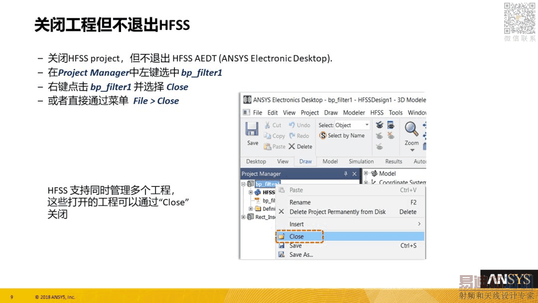The height and width of the screenshot is (303, 538).
Task: Open the Modeler menu
Action: click(x=354, y=113)
